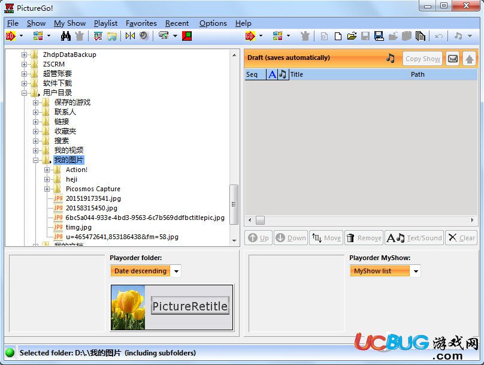The image size is (484, 365).
Task: Click the monitor display icon
Action: 164,35
